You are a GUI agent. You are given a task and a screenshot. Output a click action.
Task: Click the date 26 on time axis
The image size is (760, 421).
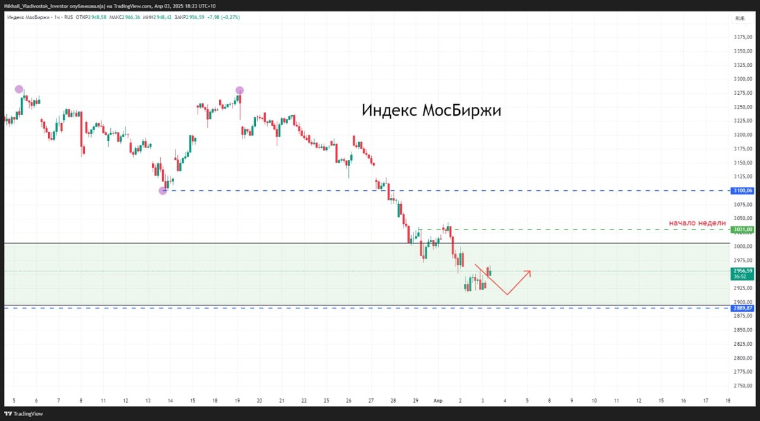pyautogui.click(x=349, y=401)
